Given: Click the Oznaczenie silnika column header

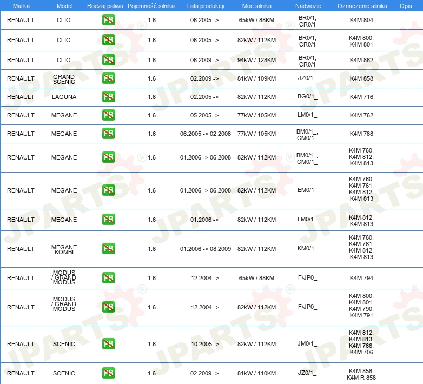Looking at the screenshot, I should click(362, 6).
